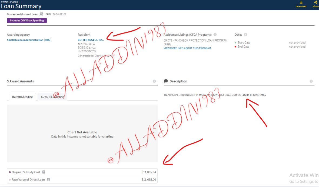Screen dimensions: 319x187
Task: Click the Download icon in header
Action: click(x=301, y=2)
